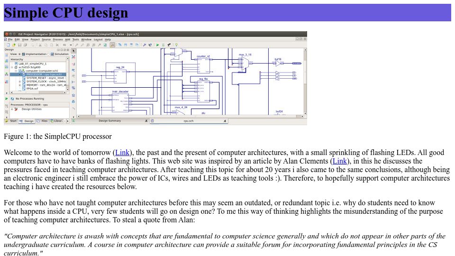The image size is (455, 256).
Task: Click the Undo arrow icon in ISE toolbar
Action: 64,45
